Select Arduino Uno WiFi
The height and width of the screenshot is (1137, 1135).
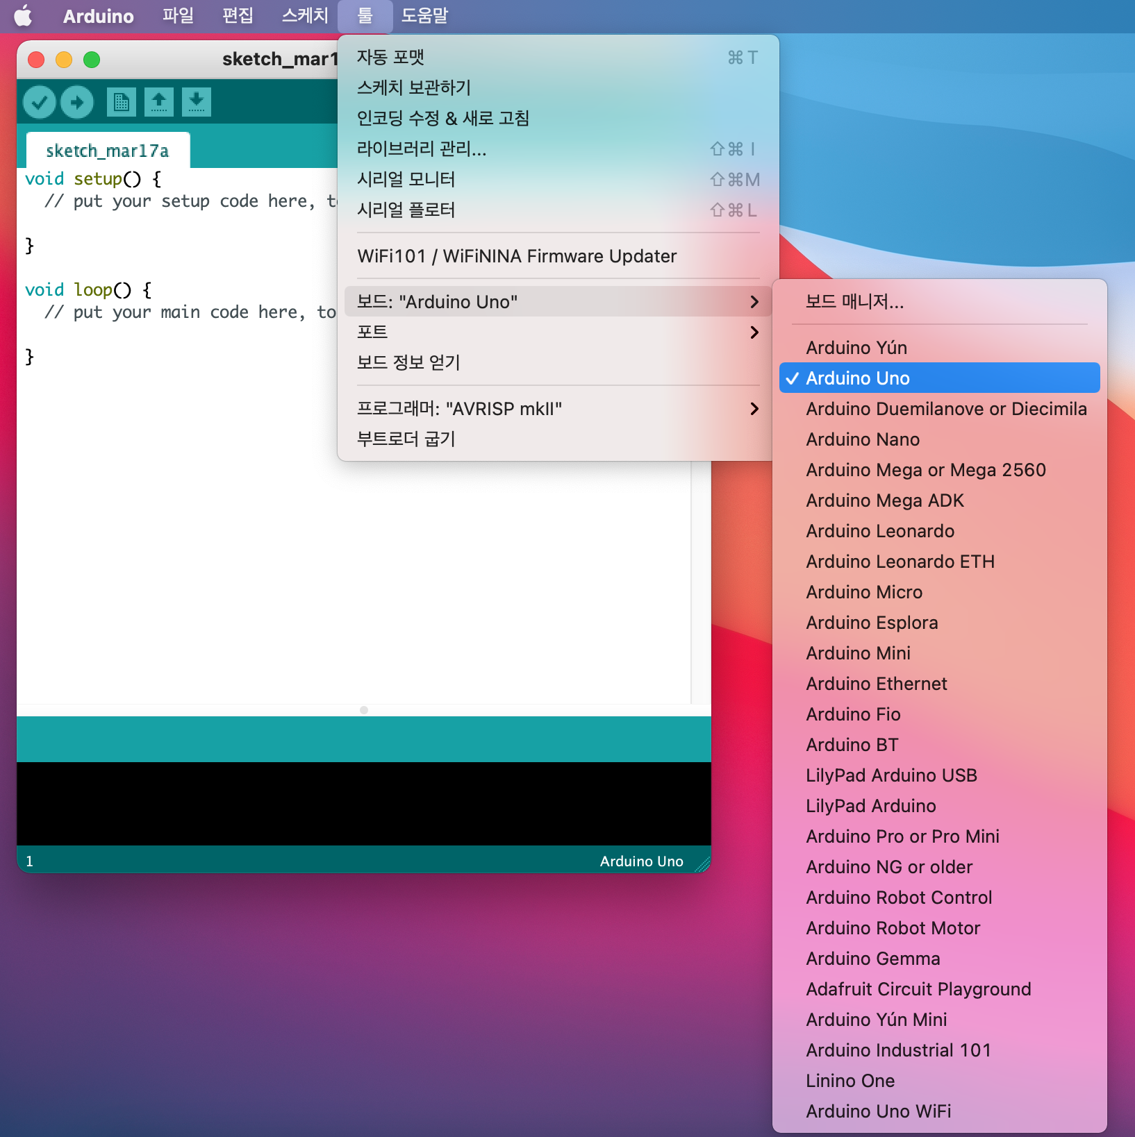pos(939,1111)
